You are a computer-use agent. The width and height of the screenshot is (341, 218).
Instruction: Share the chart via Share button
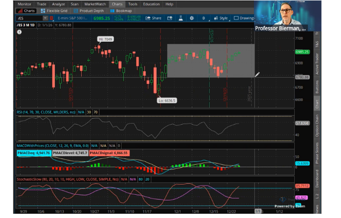(153, 18)
